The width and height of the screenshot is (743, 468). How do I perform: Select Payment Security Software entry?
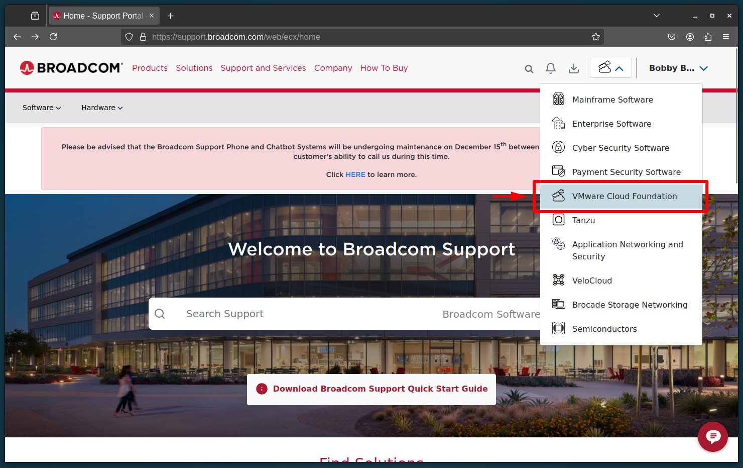pyautogui.click(x=621, y=172)
